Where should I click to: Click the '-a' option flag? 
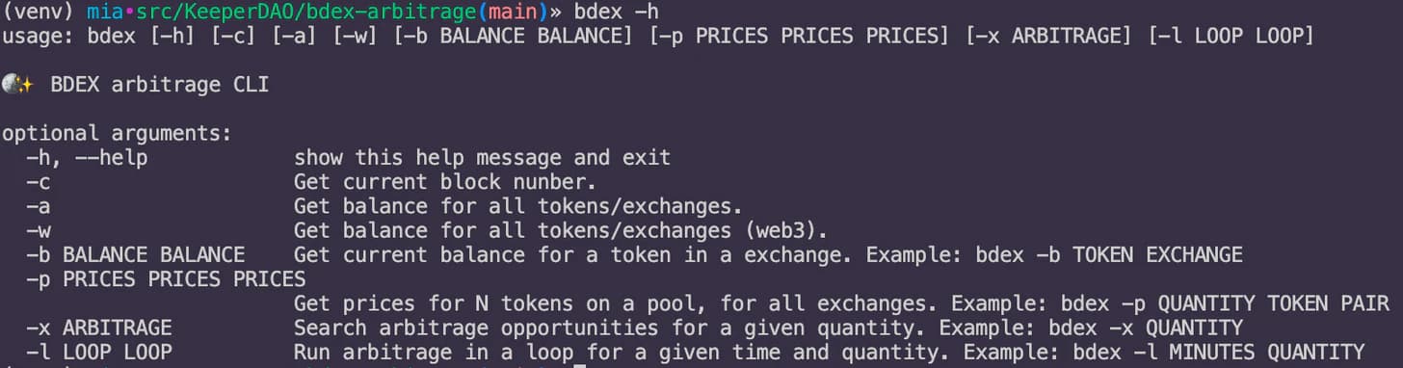click(39, 206)
